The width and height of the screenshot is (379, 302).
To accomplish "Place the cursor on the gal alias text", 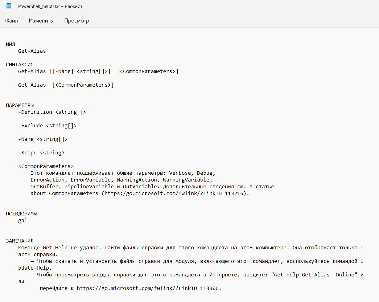I will pyautogui.click(x=23, y=221).
